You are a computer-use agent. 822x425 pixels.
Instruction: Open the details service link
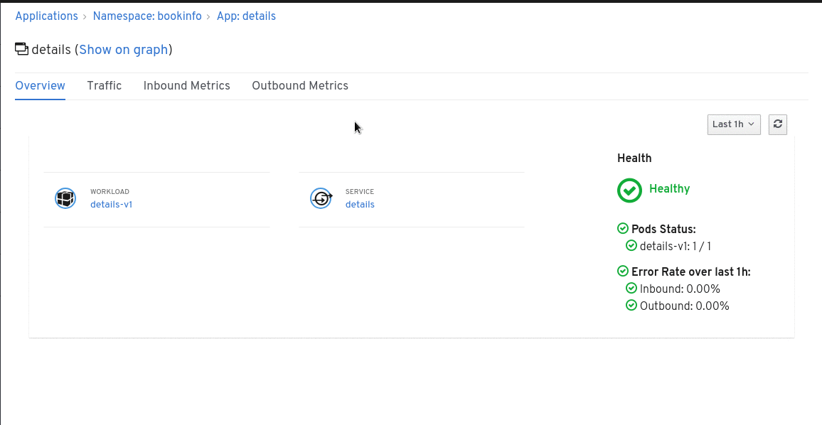click(x=360, y=205)
